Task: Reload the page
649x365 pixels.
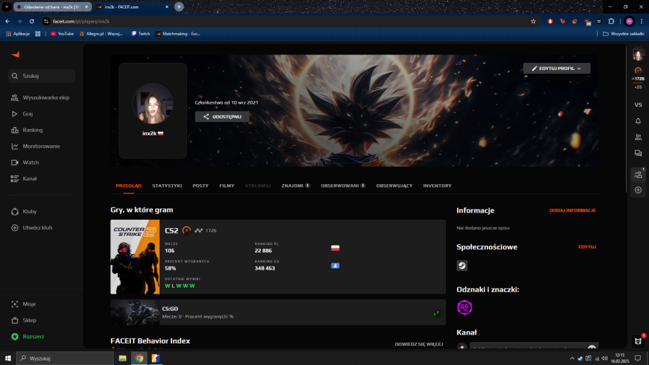Action: (31, 21)
